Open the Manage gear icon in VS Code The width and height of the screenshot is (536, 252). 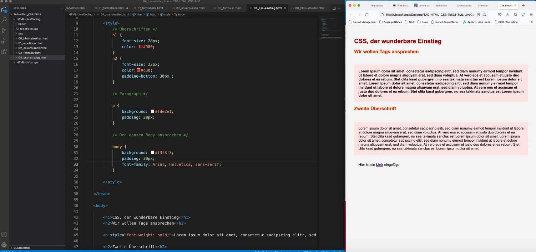pos(4,245)
